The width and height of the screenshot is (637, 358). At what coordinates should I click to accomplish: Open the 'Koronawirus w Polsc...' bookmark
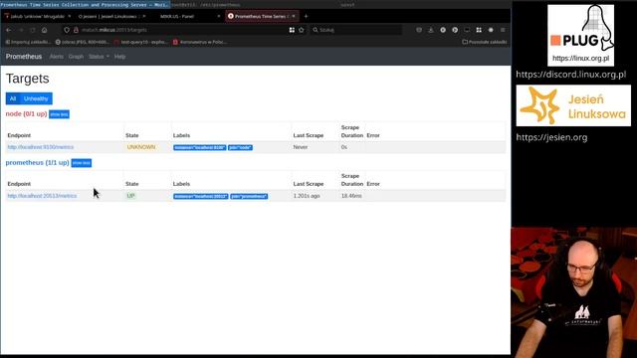(199, 42)
